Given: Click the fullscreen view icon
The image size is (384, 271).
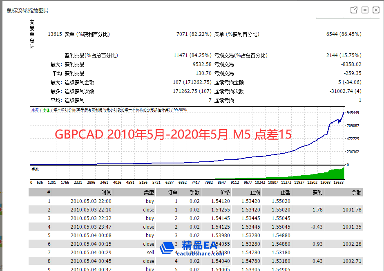Looking at the screenshot, I should [x=365, y=10].
